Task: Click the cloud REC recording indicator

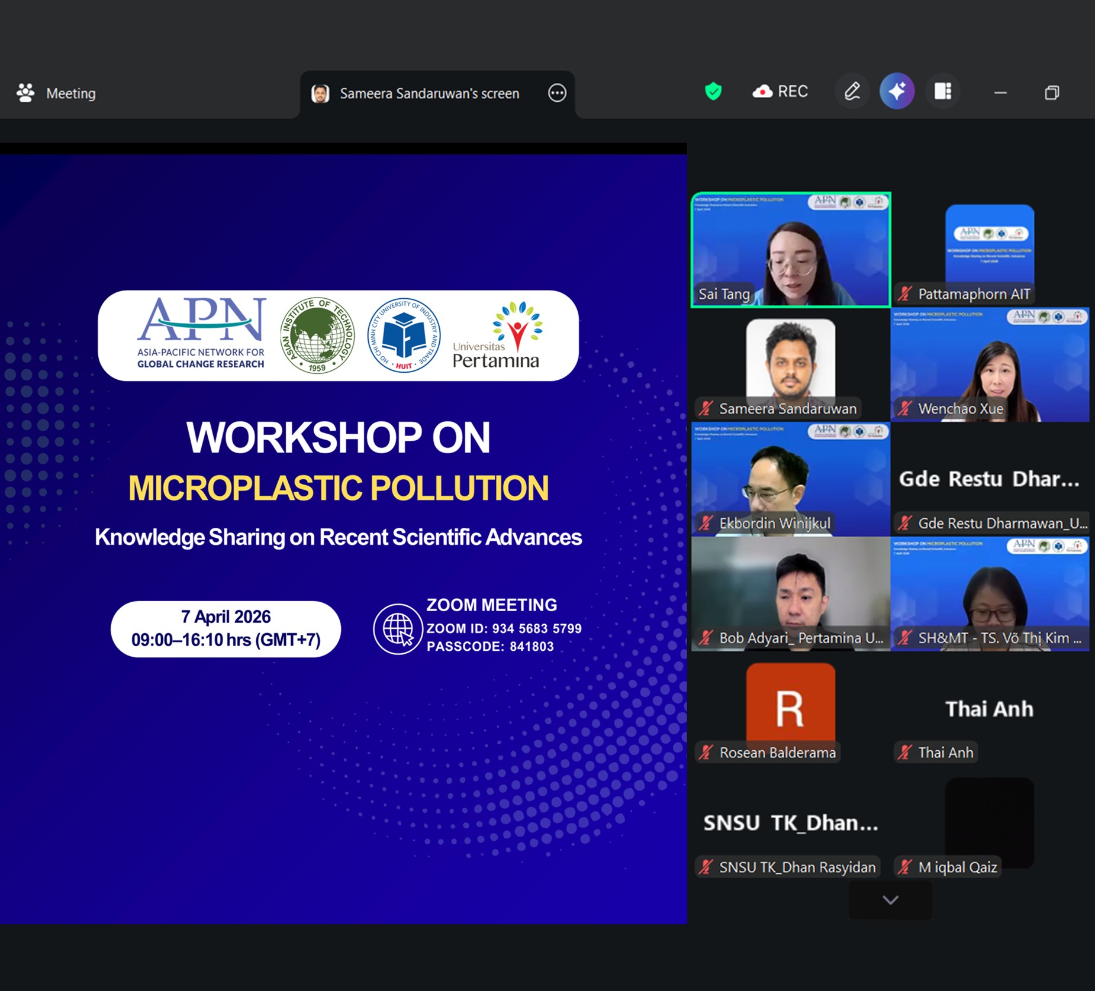Action: pyautogui.click(x=780, y=92)
